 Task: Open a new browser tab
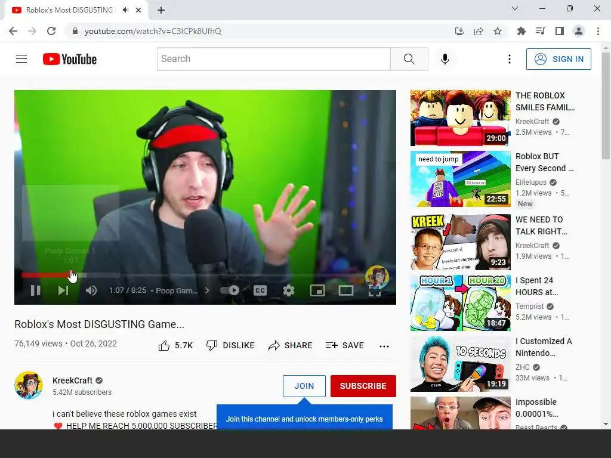pos(161,10)
